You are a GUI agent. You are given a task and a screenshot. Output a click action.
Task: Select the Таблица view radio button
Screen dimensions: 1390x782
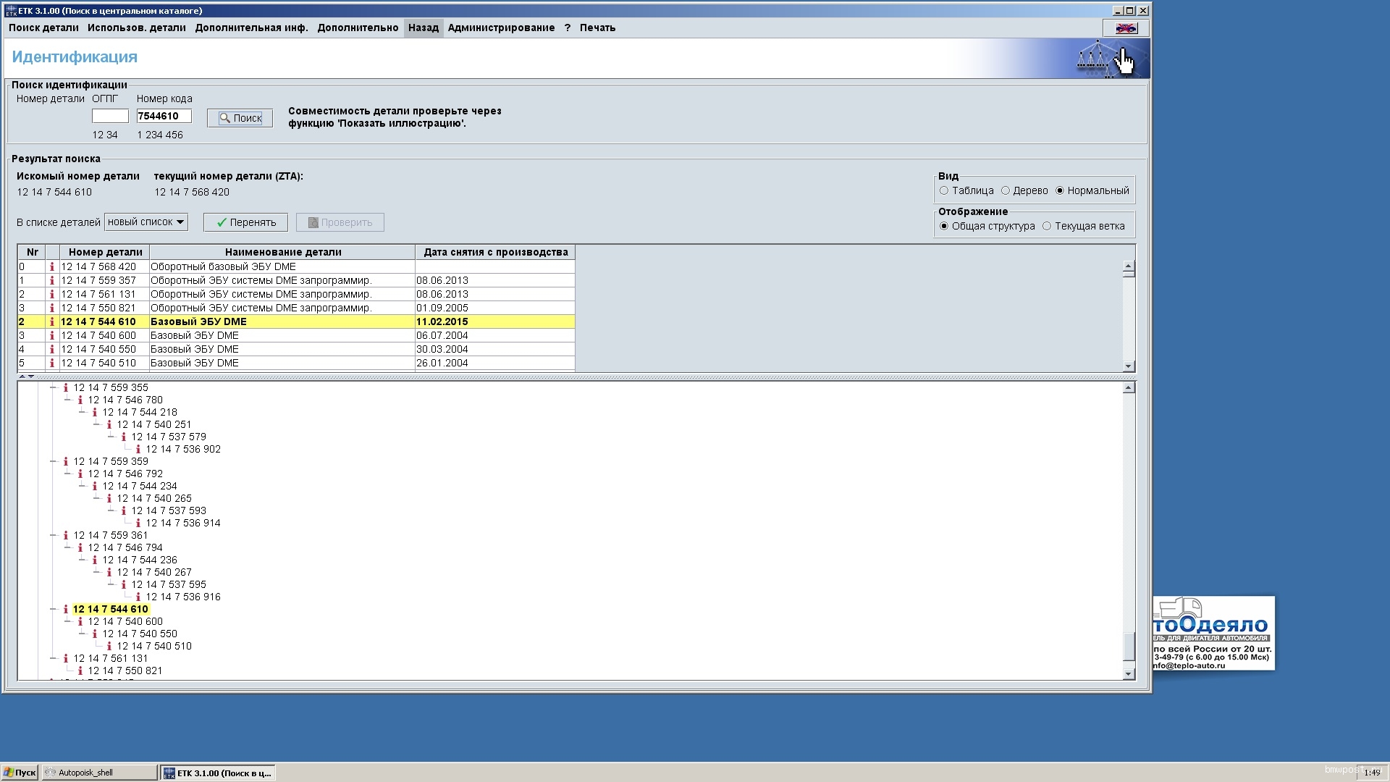pos(944,191)
